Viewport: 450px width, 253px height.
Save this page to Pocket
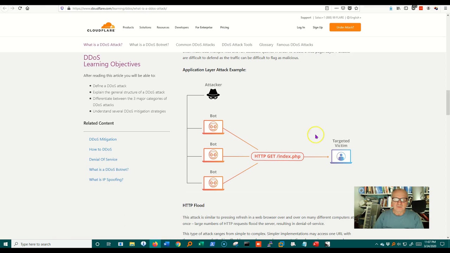click(343, 8)
